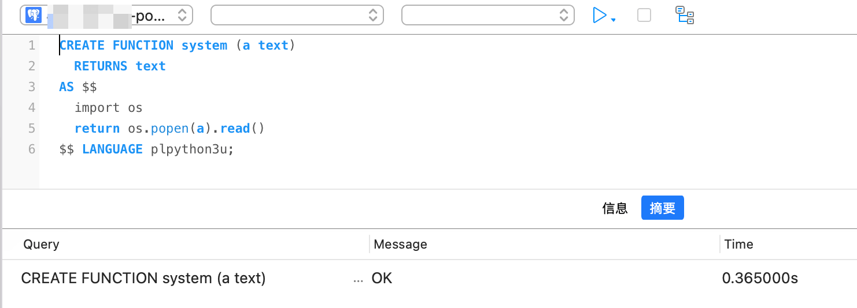Click the Time column header

[x=738, y=244]
